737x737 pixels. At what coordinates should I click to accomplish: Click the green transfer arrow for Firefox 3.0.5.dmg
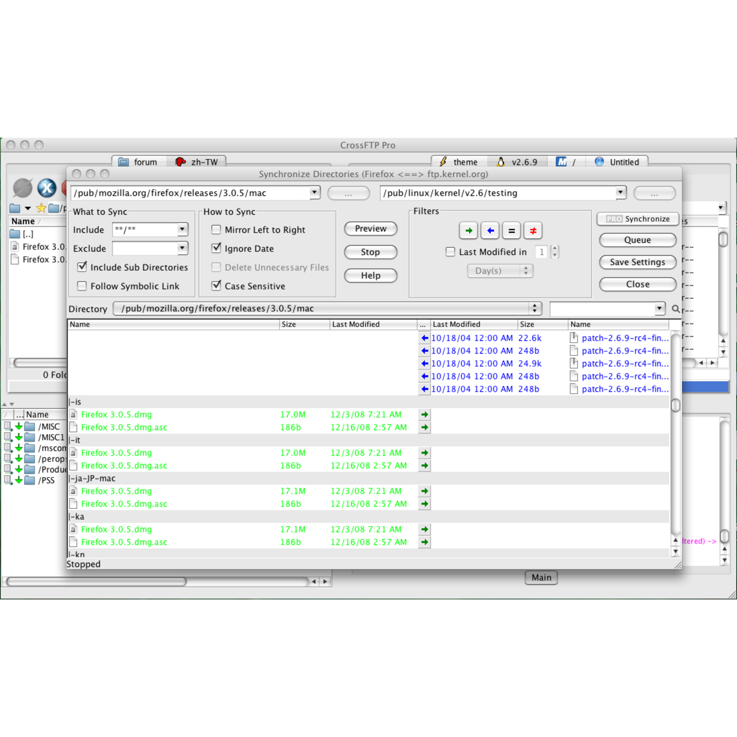[424, 414]
